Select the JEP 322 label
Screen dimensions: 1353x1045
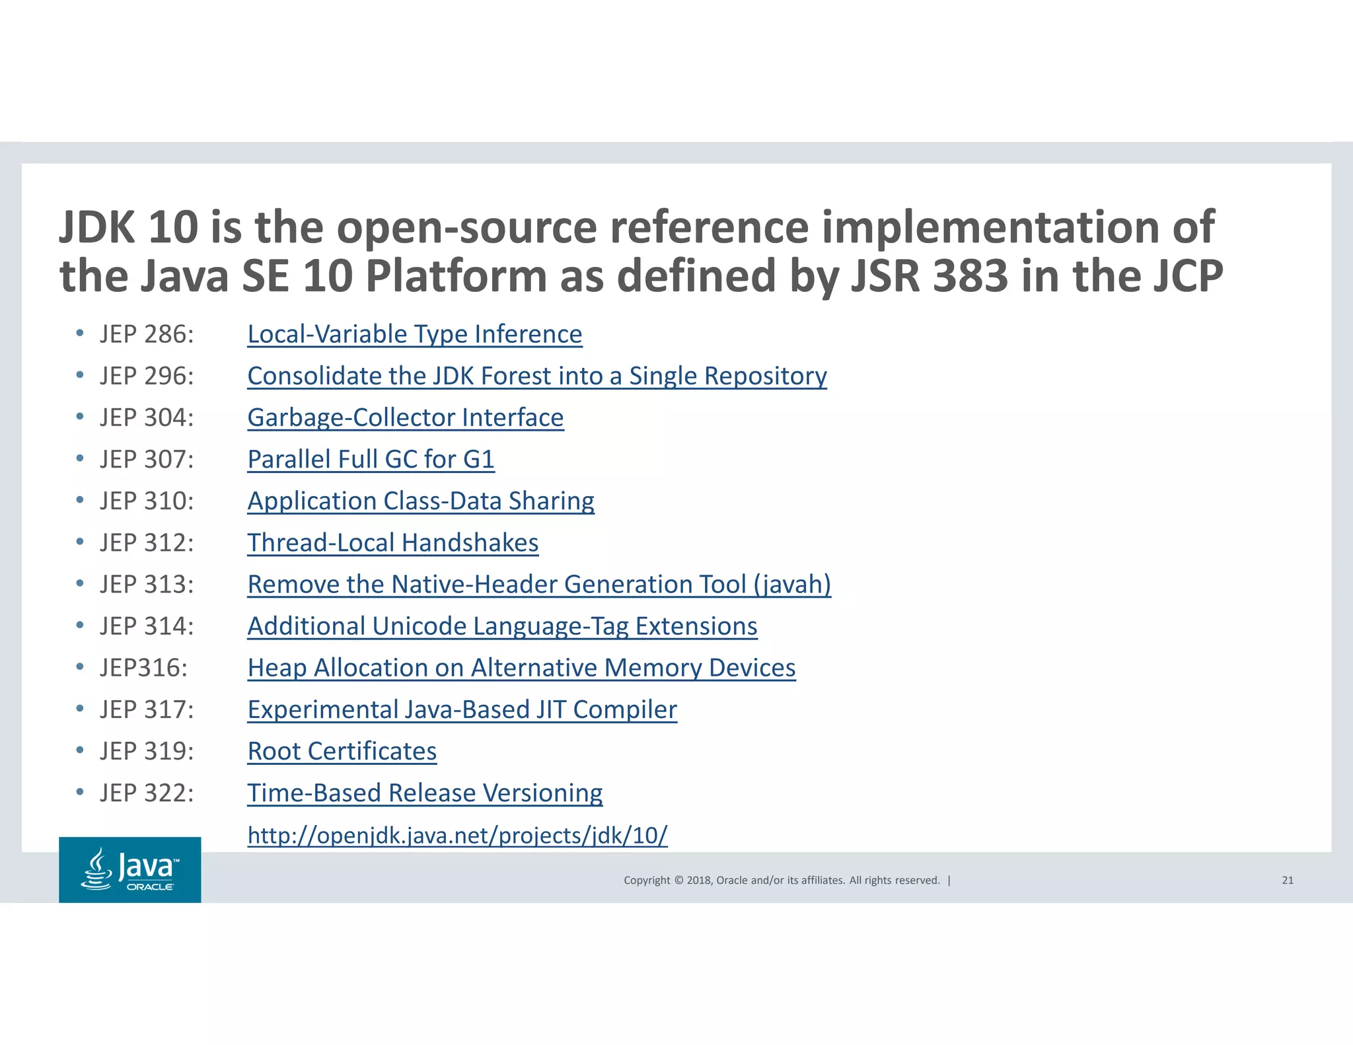click(x=147, y=793)
